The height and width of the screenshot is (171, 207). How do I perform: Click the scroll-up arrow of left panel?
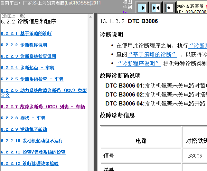[91, 17]
